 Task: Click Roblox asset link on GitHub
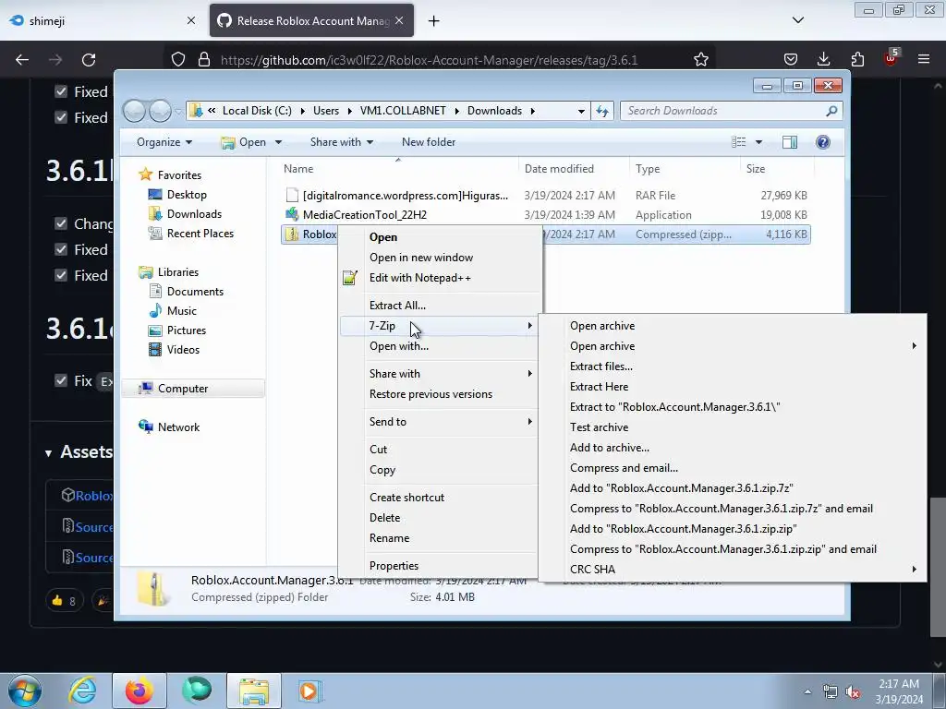[94, 496]
